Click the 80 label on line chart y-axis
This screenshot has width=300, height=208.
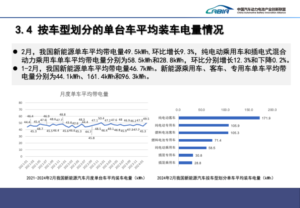(x=20, y=103)
